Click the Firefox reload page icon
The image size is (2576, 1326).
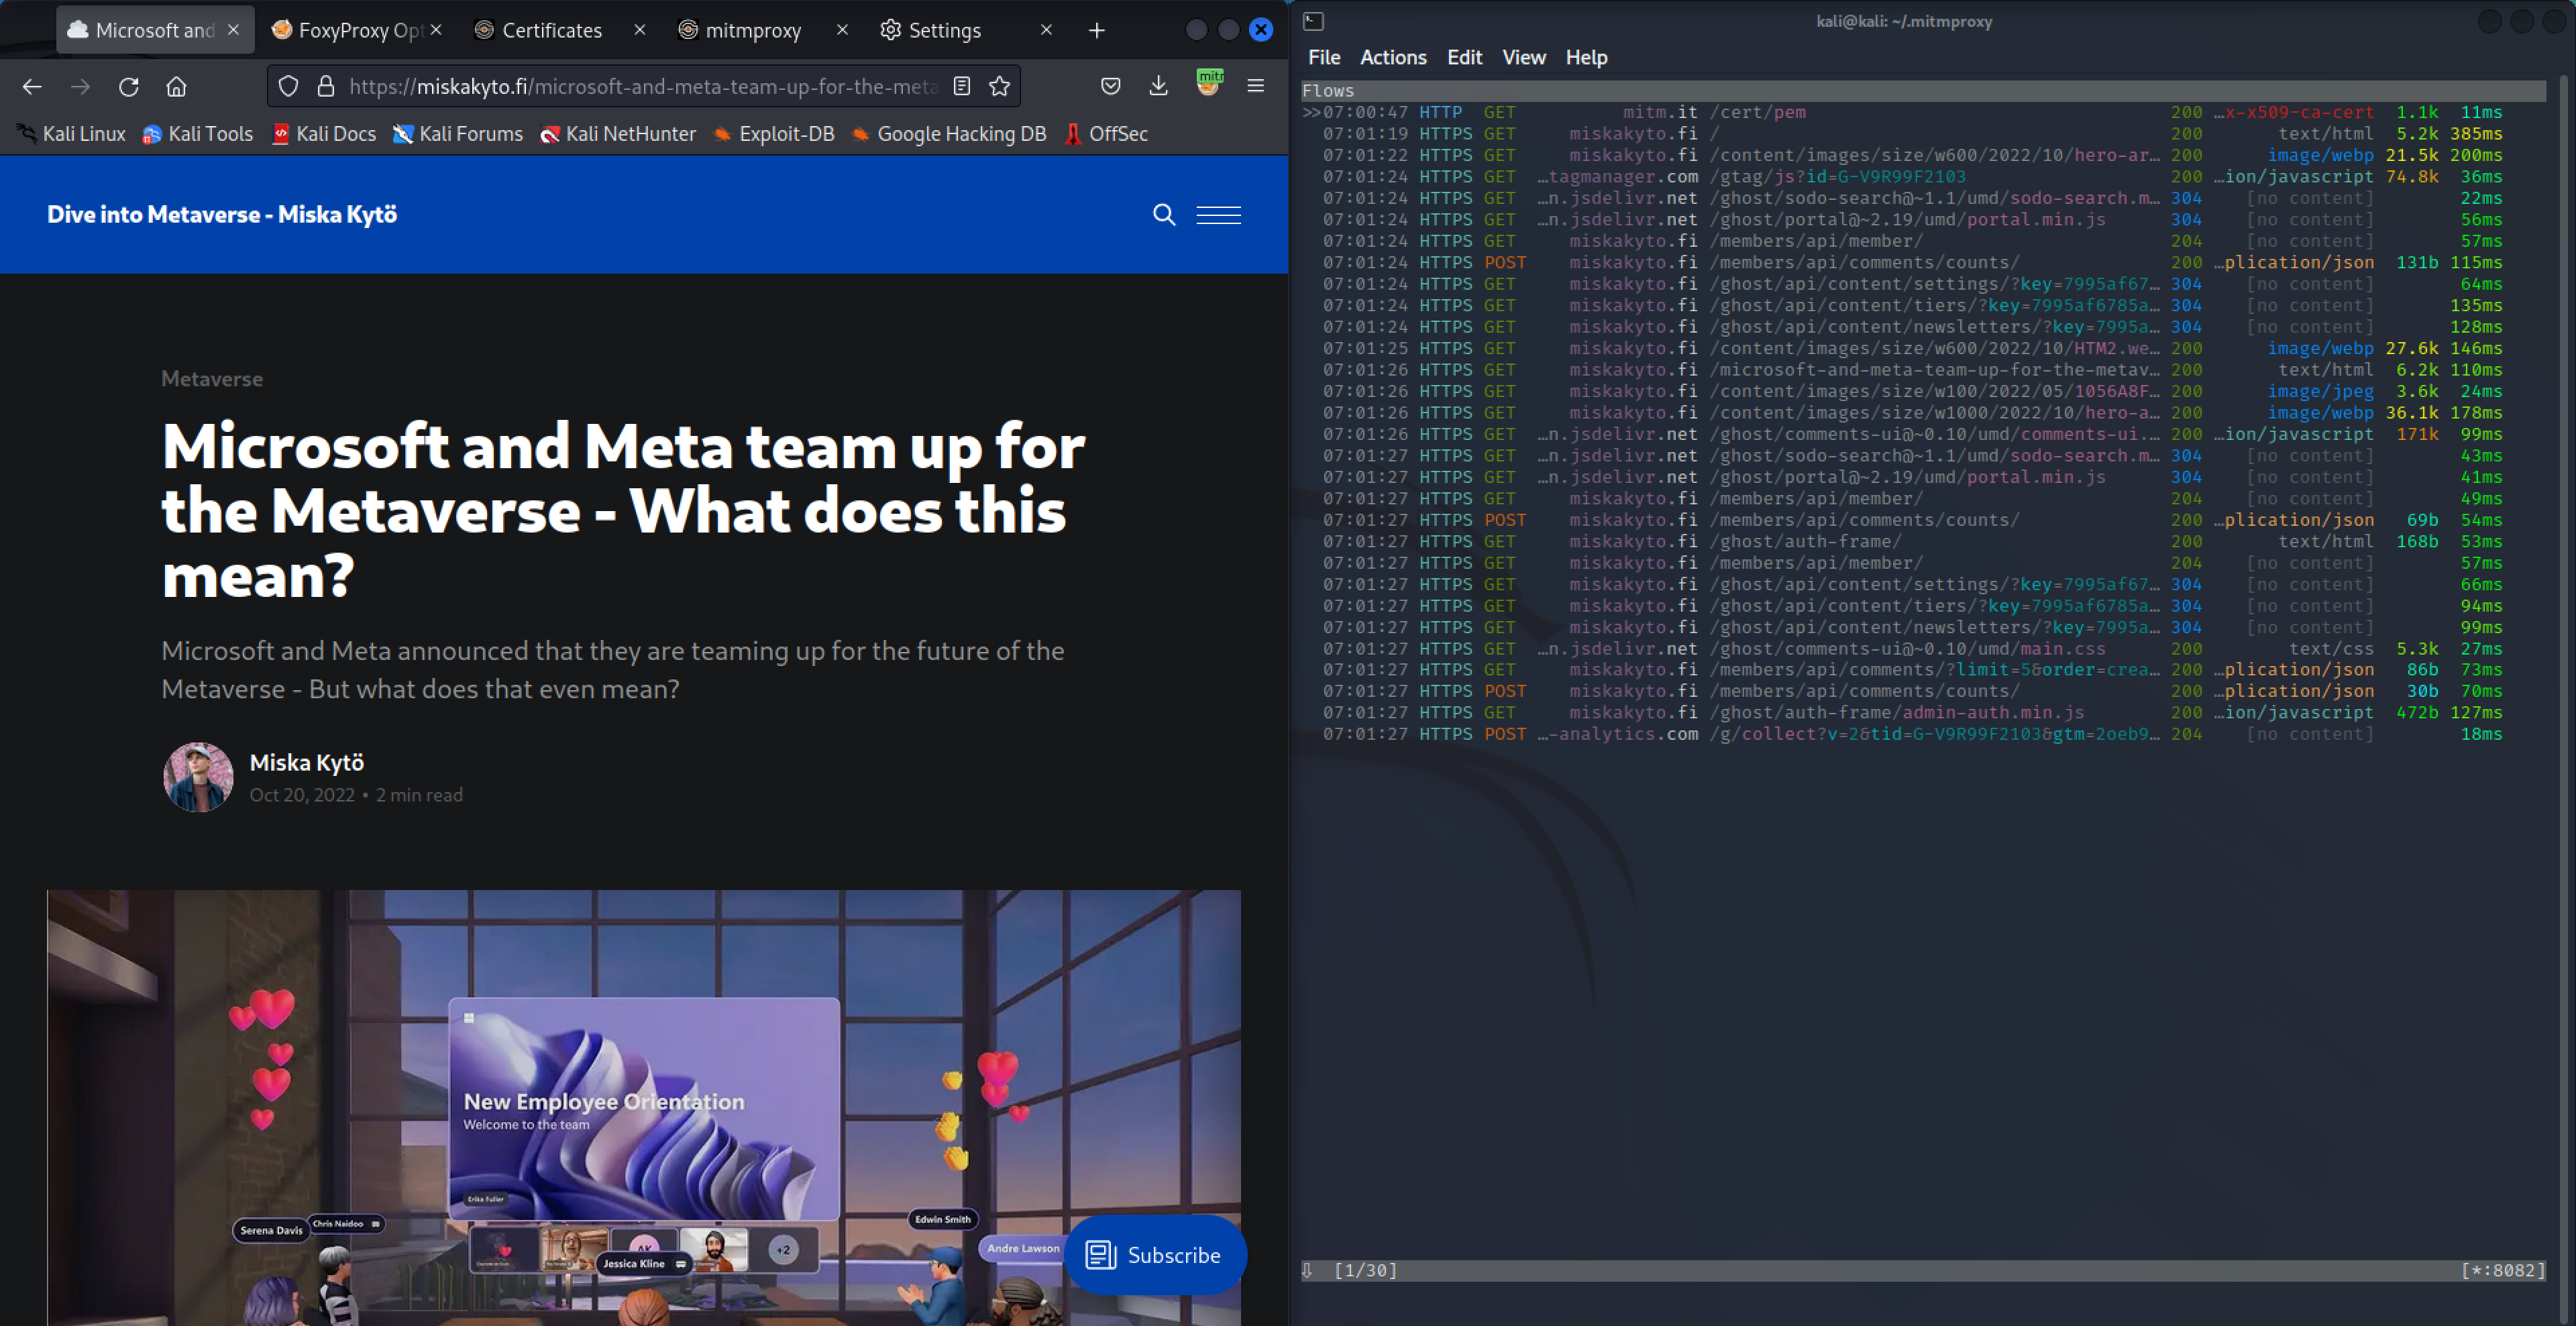click(x=128, y=87)
